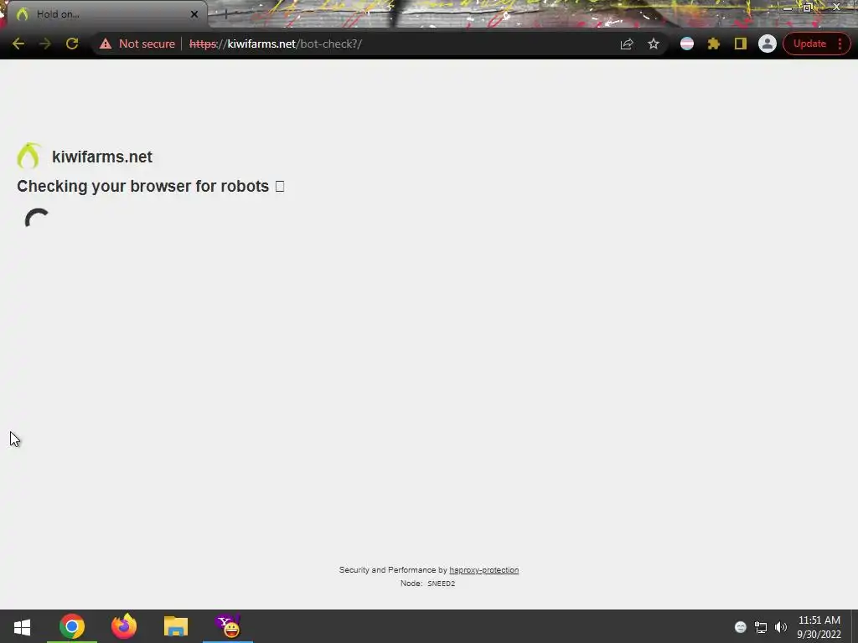
Task: Open Yahoo Messenger taskbar icon
Action: coord(228,626)
